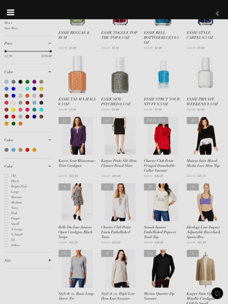This screenshot has height=304, width=228.
Task: Collapse the first Color swatch section
Action: click(49, 72)
